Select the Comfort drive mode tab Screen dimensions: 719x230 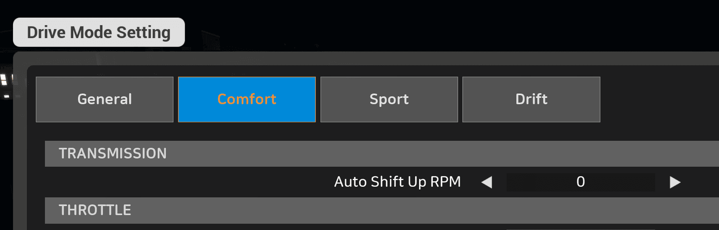pyautogui.click(x=247, y=100)
